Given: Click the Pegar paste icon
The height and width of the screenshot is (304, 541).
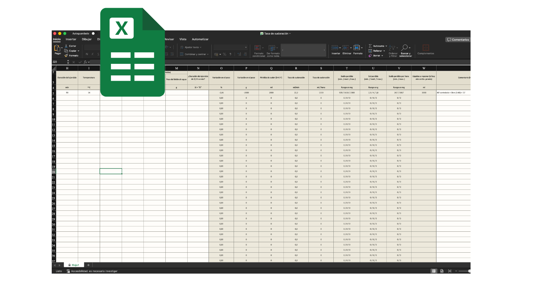Looking at the screenshot, I should (57, 48).
